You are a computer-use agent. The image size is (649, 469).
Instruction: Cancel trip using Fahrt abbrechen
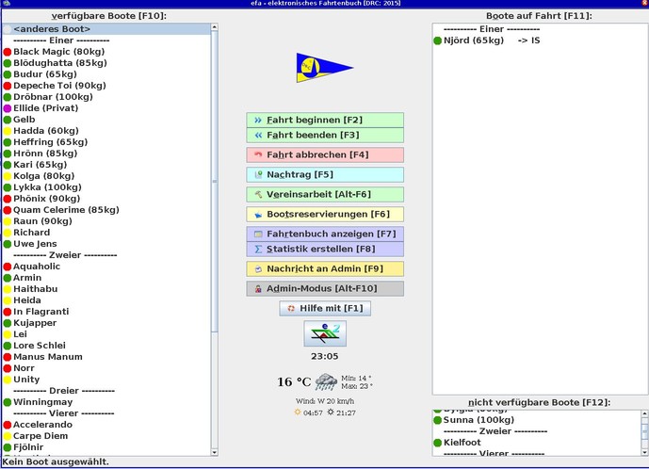click(x=324, y=154)
